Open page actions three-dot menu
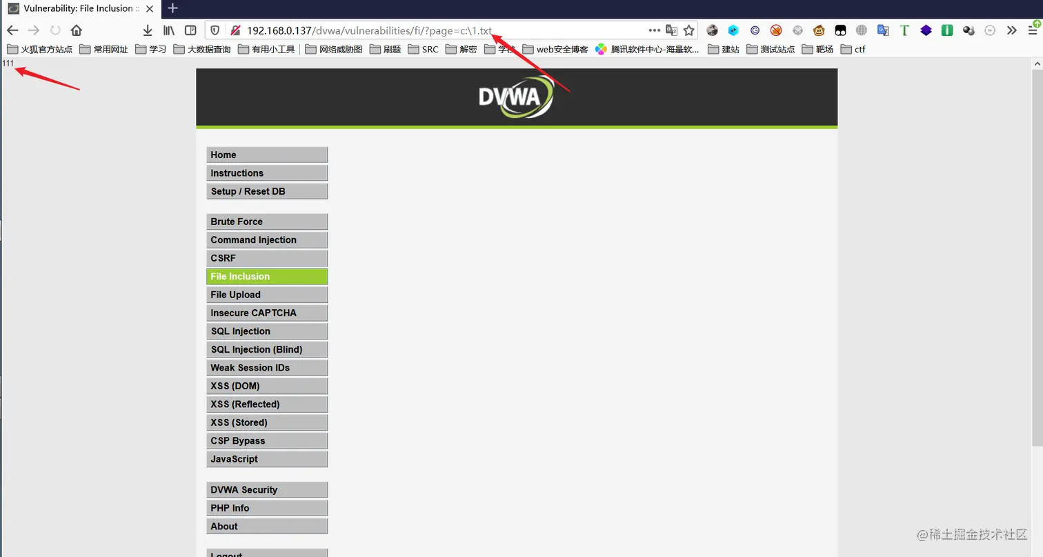 coord(655,30)
